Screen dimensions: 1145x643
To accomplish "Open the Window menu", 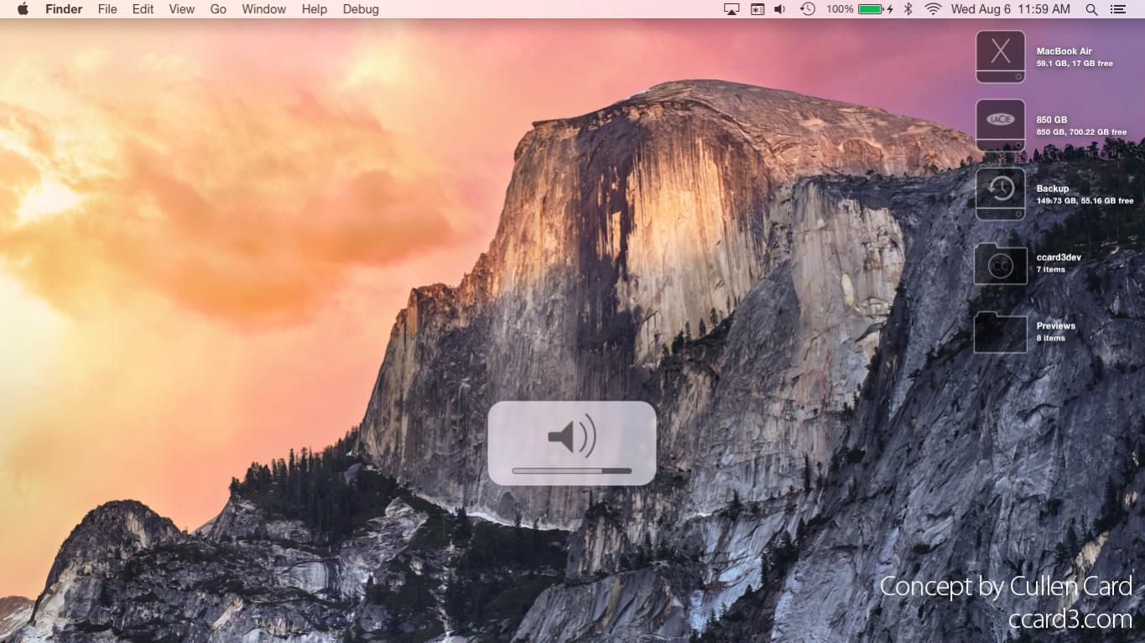I will click(264, 9).
